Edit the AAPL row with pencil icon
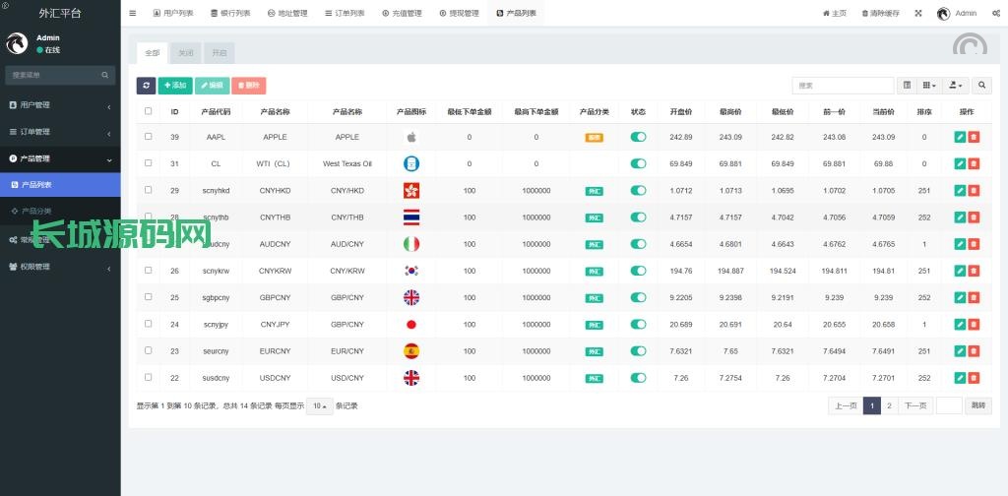The image size is (1008, 496). (960, 137)
